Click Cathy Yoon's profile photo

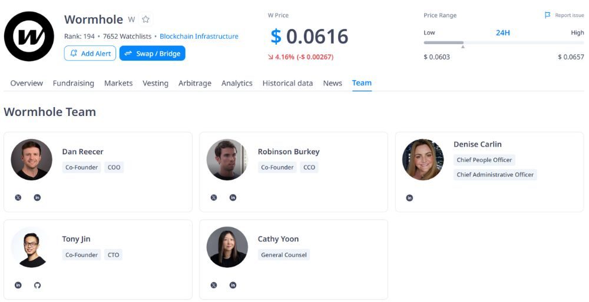point(227,247)
